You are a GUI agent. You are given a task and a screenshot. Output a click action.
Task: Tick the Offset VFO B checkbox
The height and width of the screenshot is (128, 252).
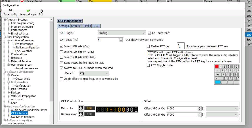(204, 115)
